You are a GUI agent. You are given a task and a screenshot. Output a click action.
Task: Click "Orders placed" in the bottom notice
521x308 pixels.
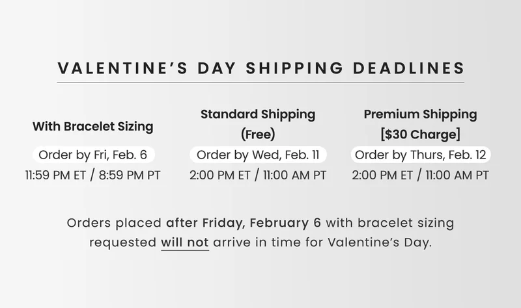114,223
